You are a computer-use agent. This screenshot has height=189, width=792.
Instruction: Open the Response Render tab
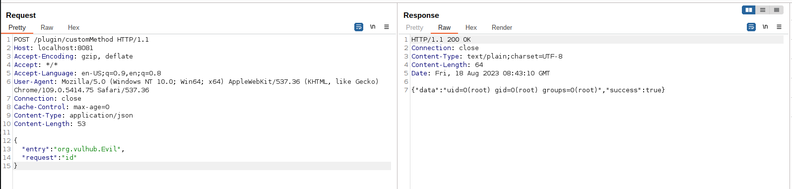click(x=502, y=28)
